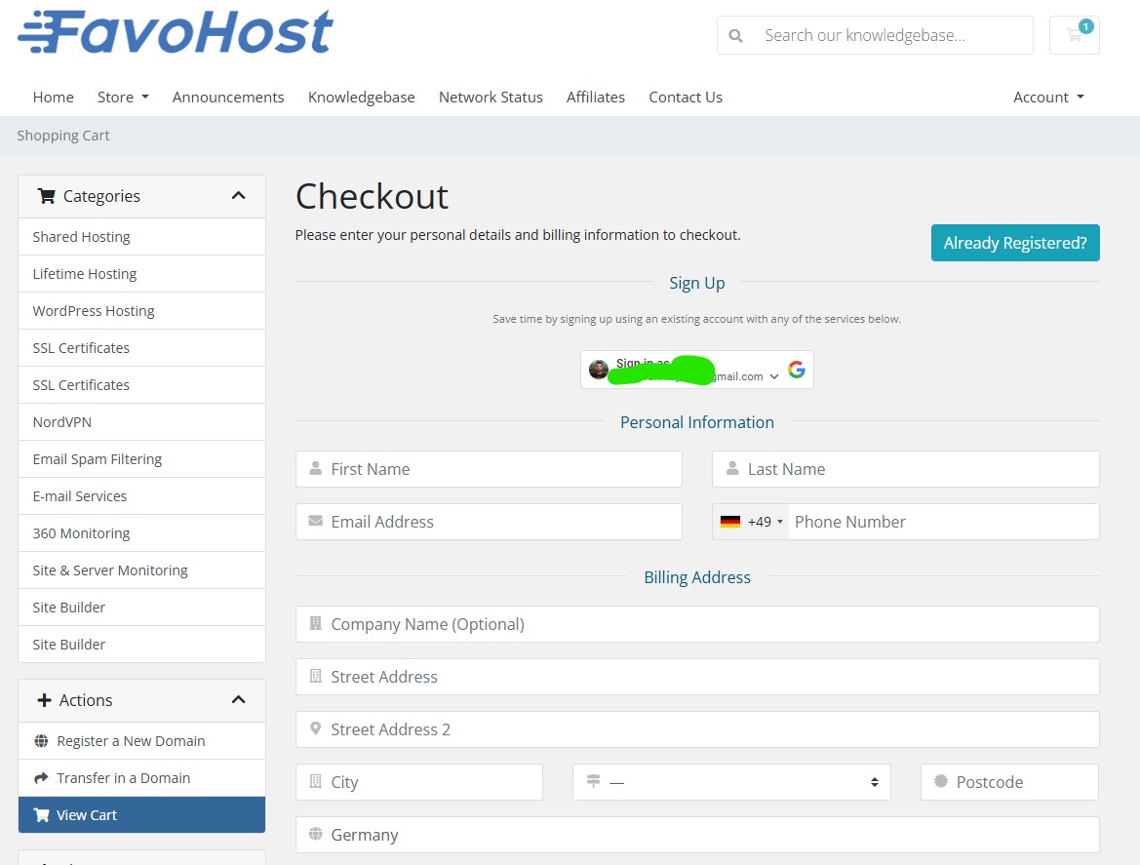
Task: Open the region dropdown next to Postcode
Action: pyautogui.click(x=730, y=781)
